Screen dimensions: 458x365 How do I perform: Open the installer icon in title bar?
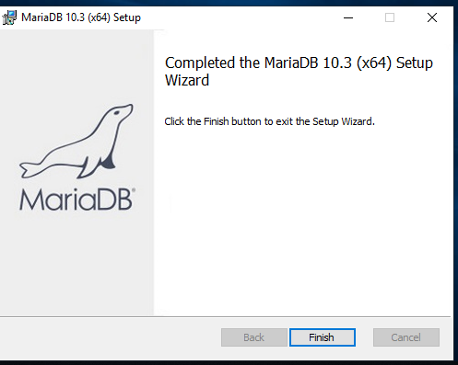click(9, 17)
